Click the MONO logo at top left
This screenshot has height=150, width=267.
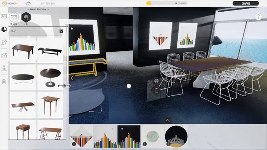[10, 3]
